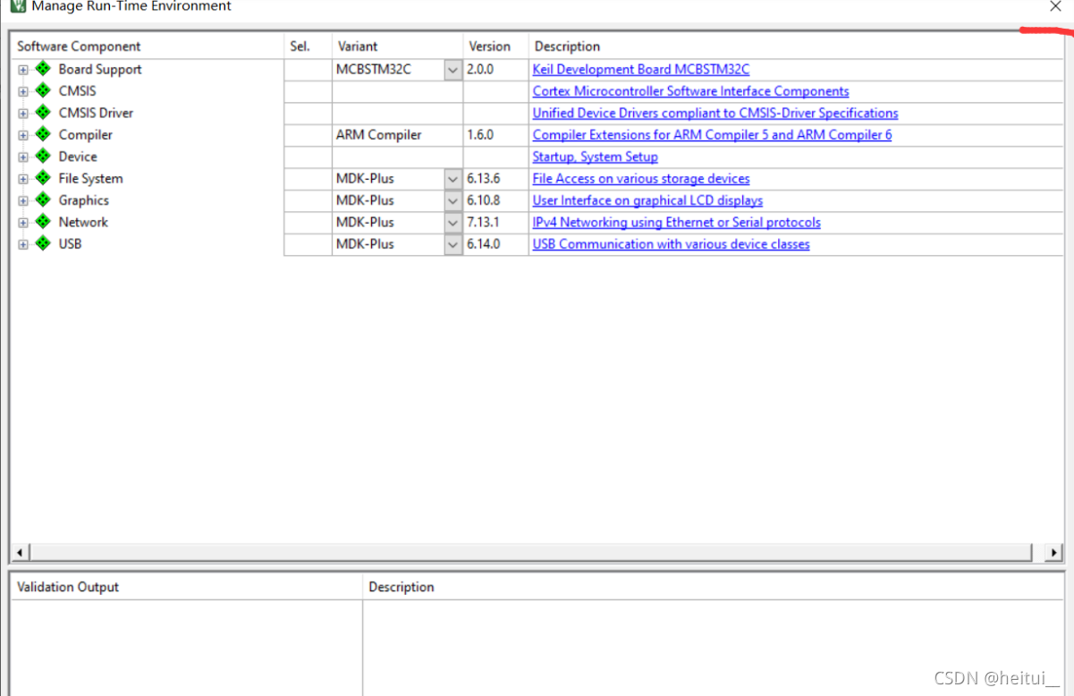Open the Startup, System Setup link

pyautogui.click(x=595, y=157)
